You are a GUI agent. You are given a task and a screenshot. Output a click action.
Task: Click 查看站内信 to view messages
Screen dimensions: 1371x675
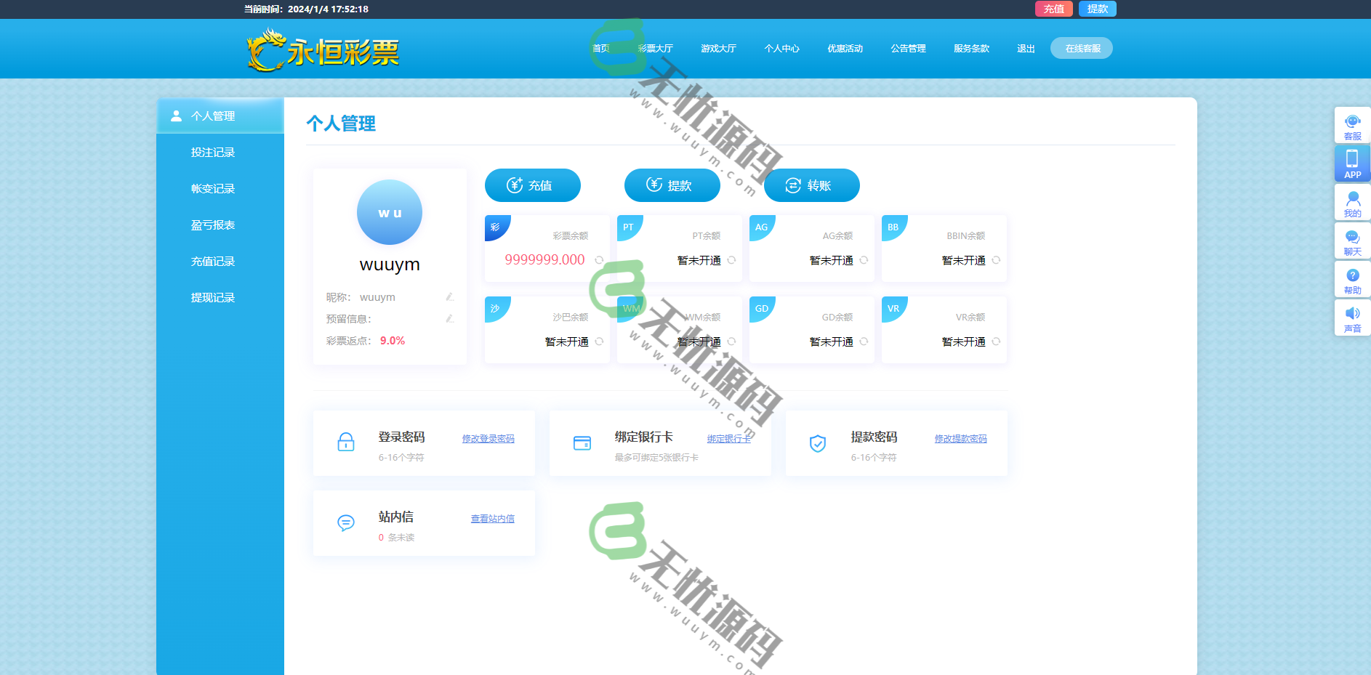tap(492, 518)
